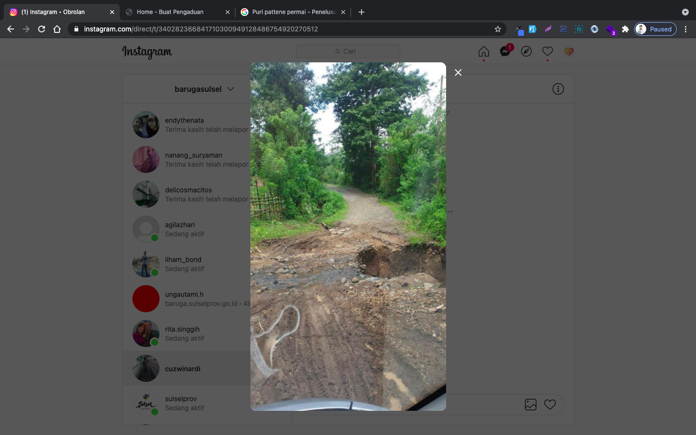Viewport: 696px width, 435px height.
Task: Open conversation info icon
Action: point(558,89)
